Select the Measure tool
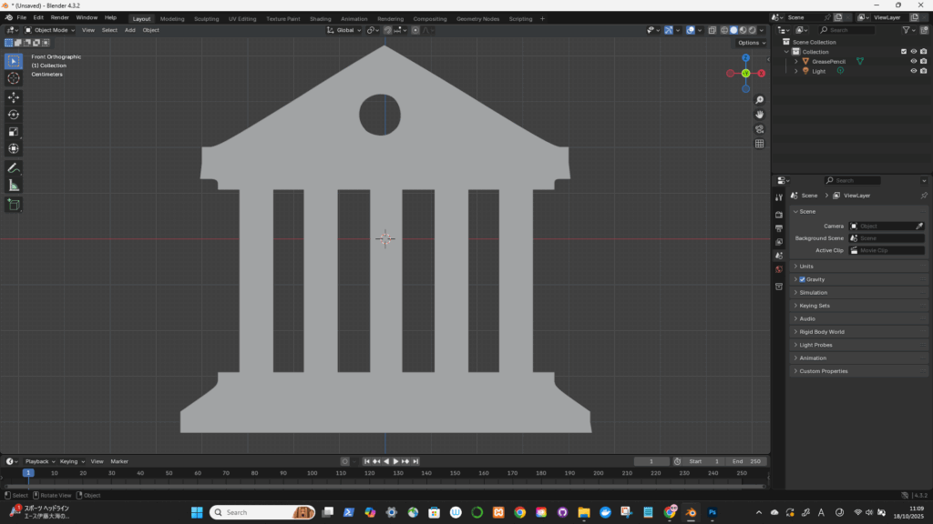Viewport: 933px width, 524px height. [x=14, y=186]
